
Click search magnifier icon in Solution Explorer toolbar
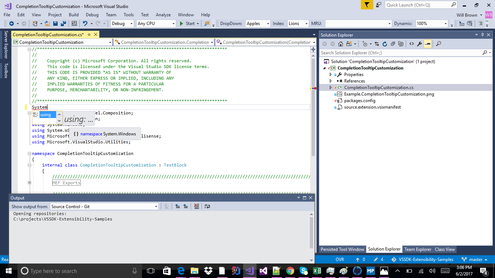coord(438,44)
